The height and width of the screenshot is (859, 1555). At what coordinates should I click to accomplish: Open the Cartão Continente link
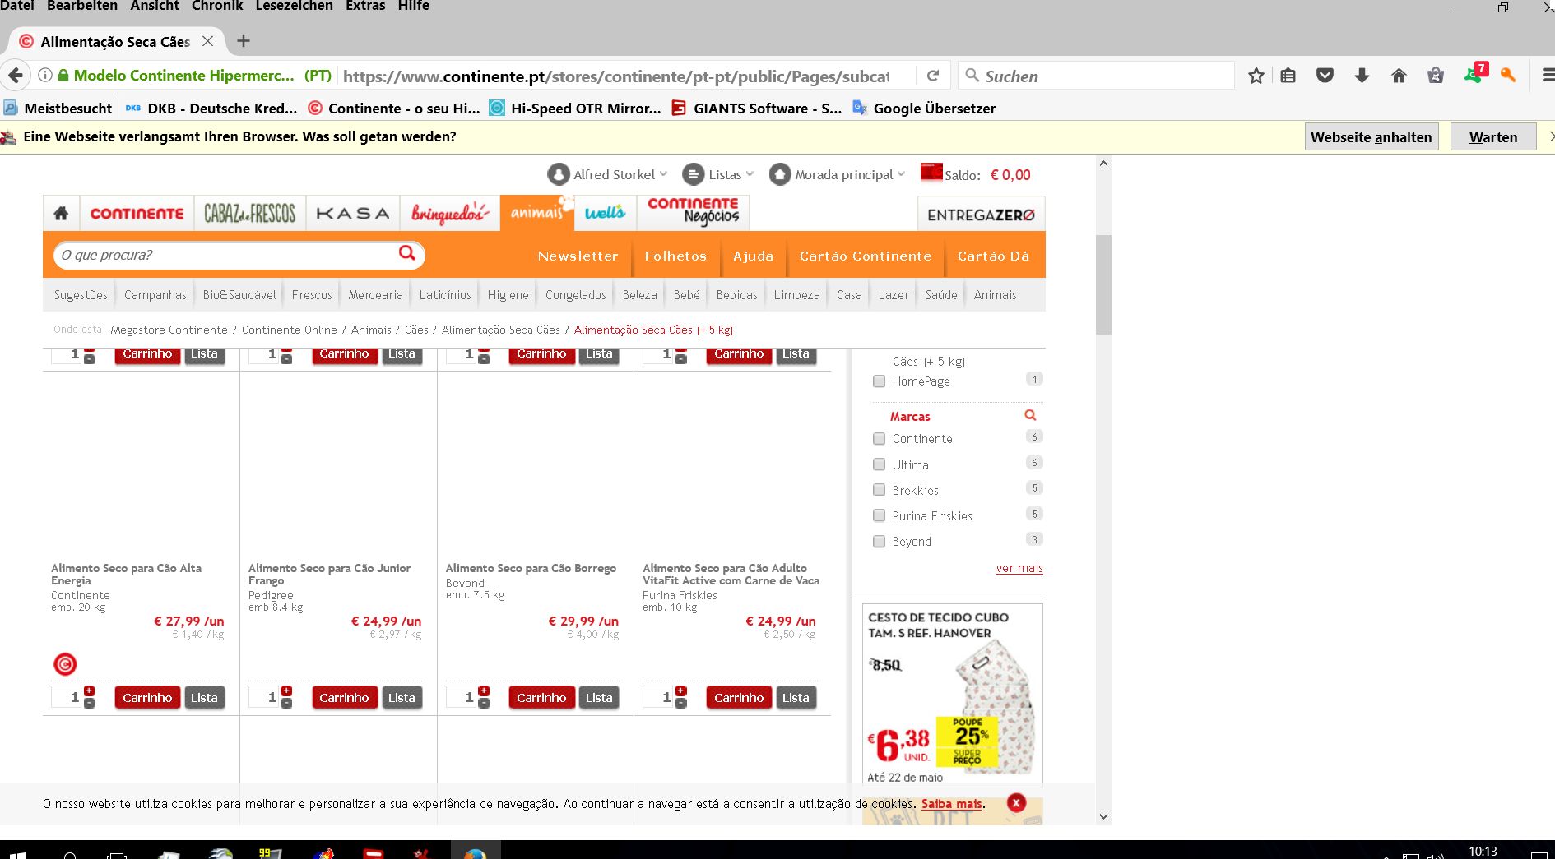click(x=866, y=256)
